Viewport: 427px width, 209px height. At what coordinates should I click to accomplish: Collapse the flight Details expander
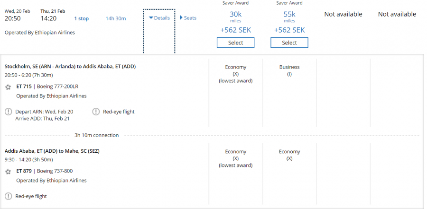tap(159, 18)
